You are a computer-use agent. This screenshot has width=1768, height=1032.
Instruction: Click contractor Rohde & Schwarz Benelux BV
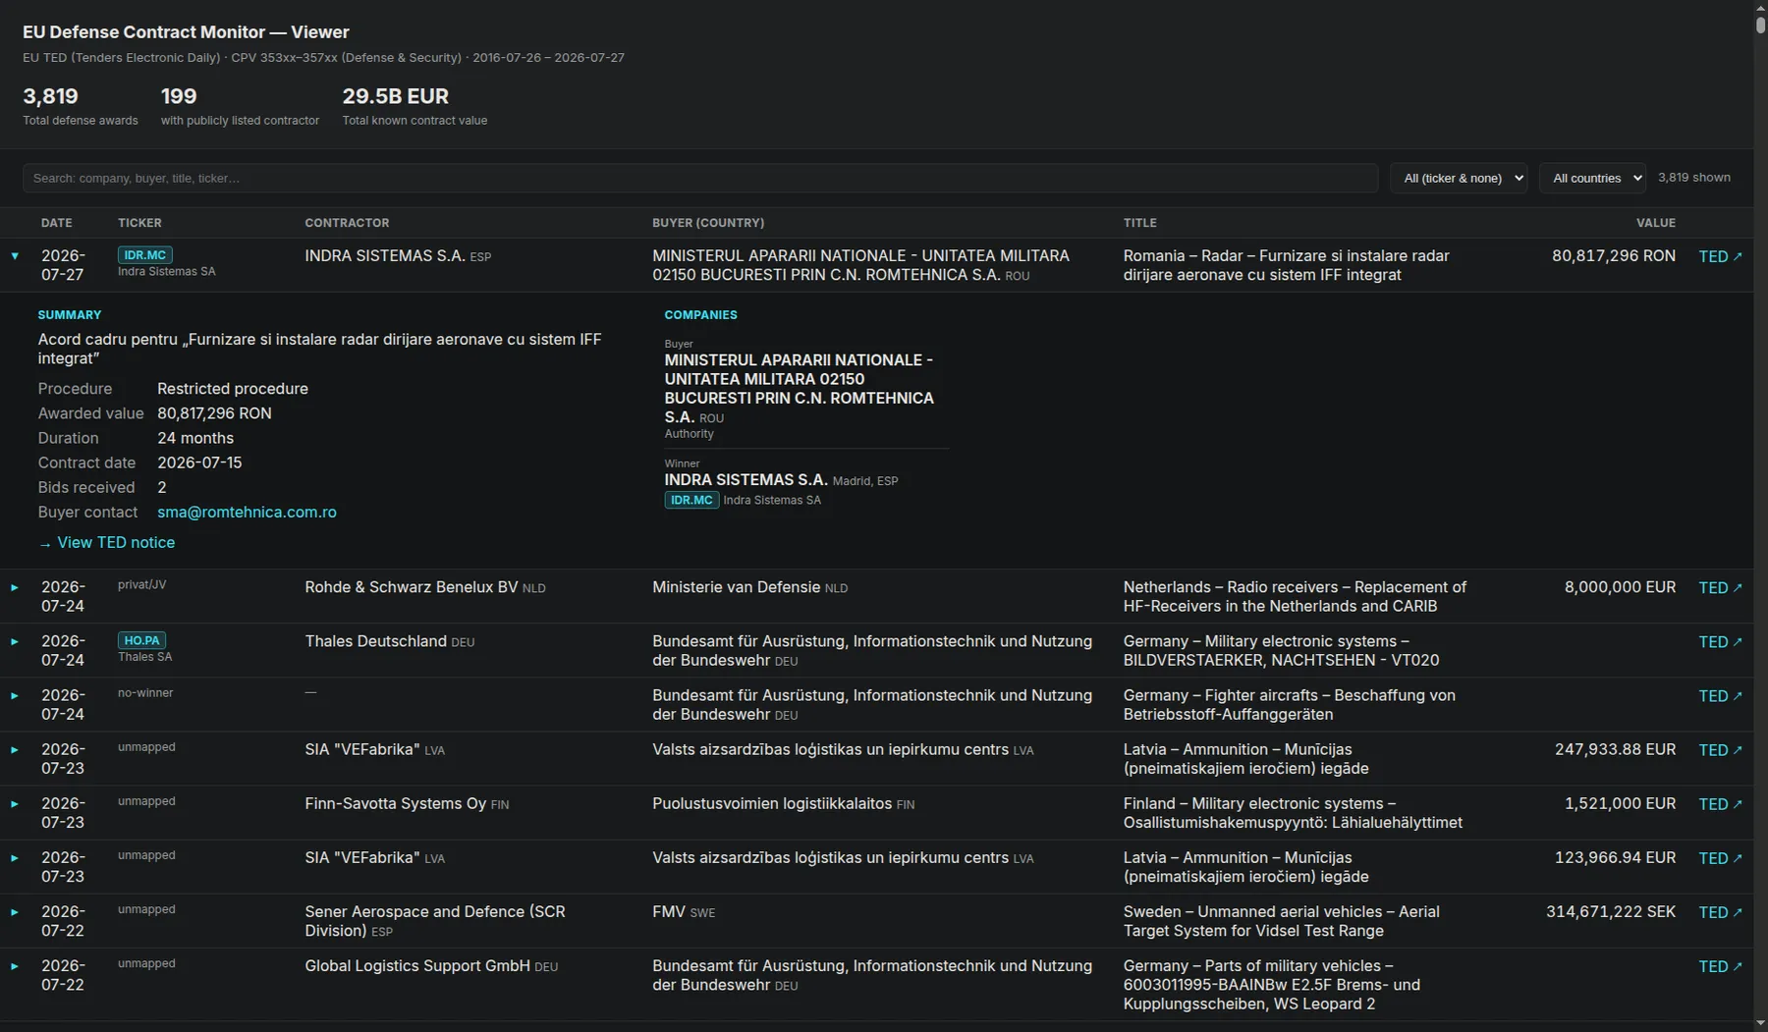click(411, 587)
